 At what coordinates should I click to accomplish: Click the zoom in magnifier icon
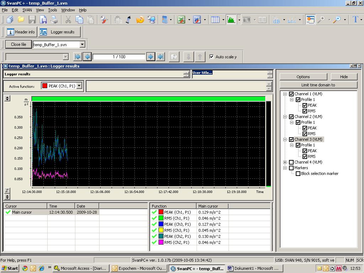click(x=321, y=20)
